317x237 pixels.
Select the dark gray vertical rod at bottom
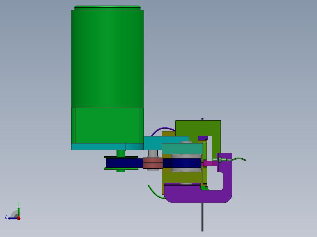pos(202,217)
